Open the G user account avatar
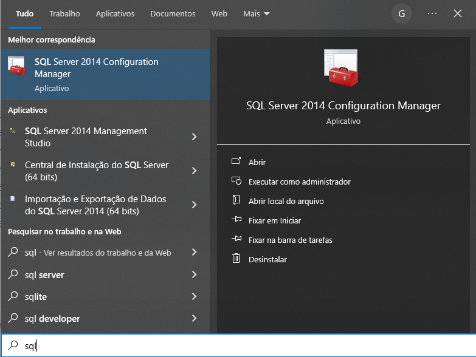The height and width of the screenshot is (357, 476). tap(402, 13)
